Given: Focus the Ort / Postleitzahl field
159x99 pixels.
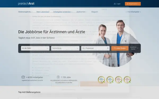Looking at the screenshot, I should tap(95, 48).
